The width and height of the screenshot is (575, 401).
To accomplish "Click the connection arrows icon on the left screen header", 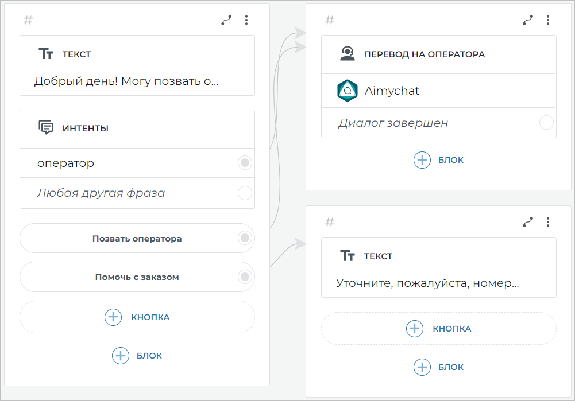I will tap(226, 20).
